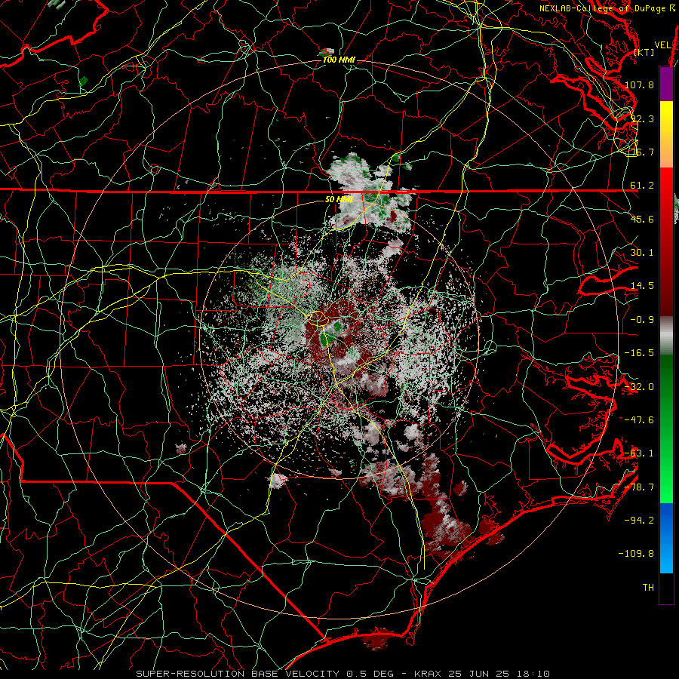Select the 30.1 scale value
The height and width of the screenshot is (679, 679).
point(642,252)
